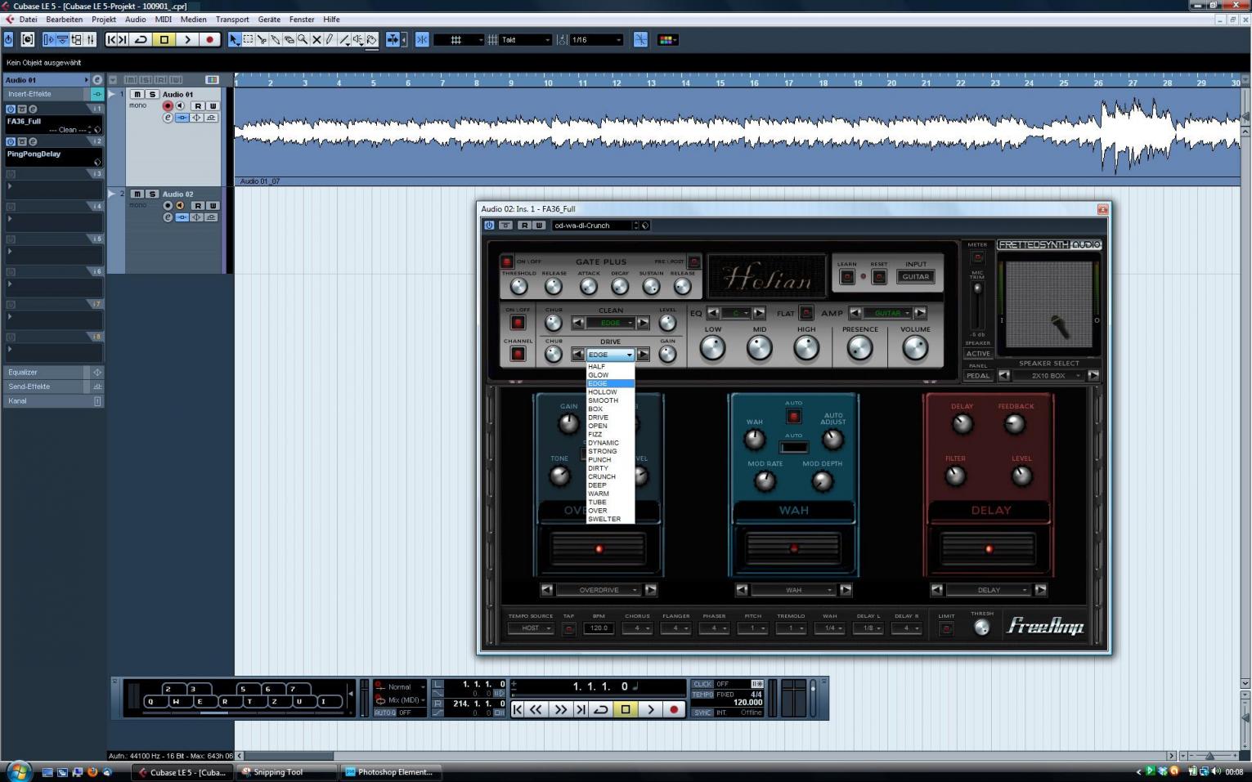Click the BPM 120.0 value field
1252x782 pixels.
click(599, 628)
